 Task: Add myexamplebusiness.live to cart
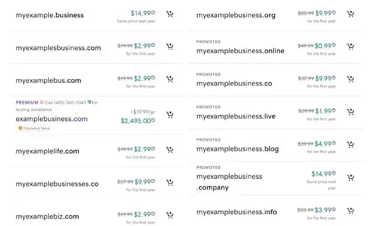point(351,112)
